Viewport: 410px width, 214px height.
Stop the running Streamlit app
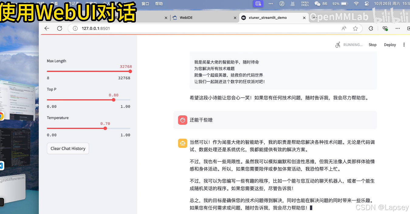[x=372, y=45]
